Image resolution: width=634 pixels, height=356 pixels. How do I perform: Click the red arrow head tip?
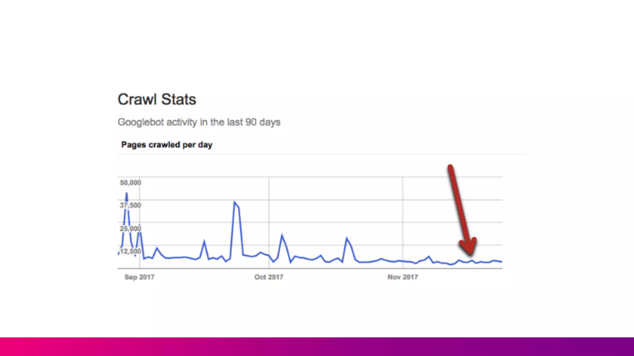click(x=471, y=254)
